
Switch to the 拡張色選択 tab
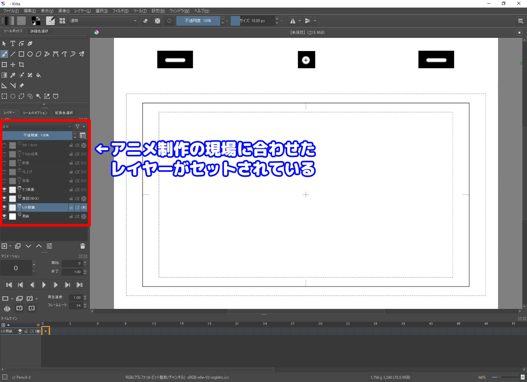(x=64, y=113)
